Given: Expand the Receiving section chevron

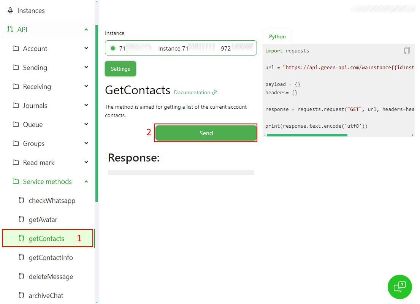Looking at the screenshot, I should pyautogui.click(x=86, y=86).
